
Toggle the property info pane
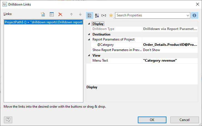[x=194, y=15]
